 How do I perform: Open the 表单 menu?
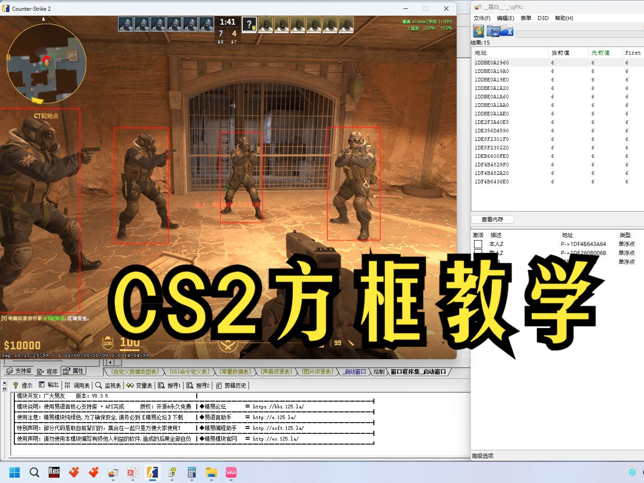tap(525, 18)
